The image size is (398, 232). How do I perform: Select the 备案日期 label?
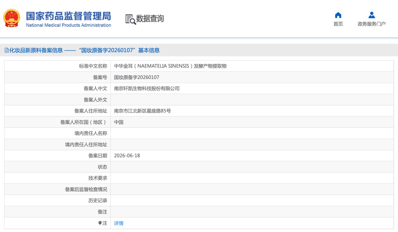[98, 156]
